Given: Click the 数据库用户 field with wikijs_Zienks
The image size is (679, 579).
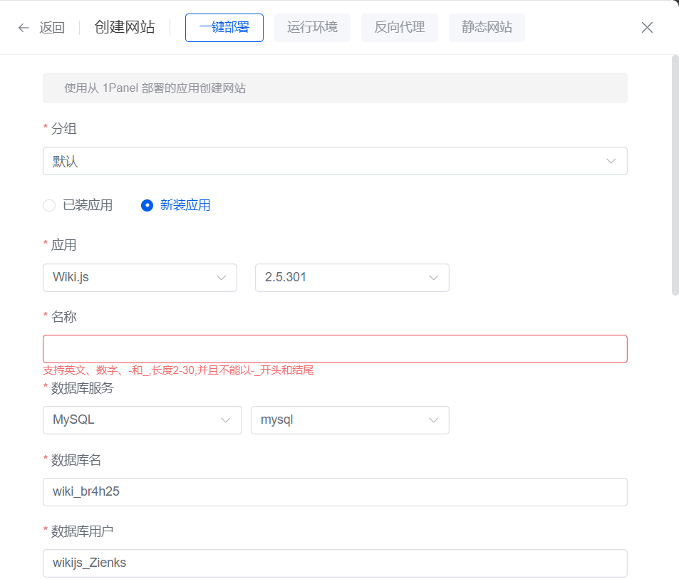Looking at the screenshot, I should 335,563.
